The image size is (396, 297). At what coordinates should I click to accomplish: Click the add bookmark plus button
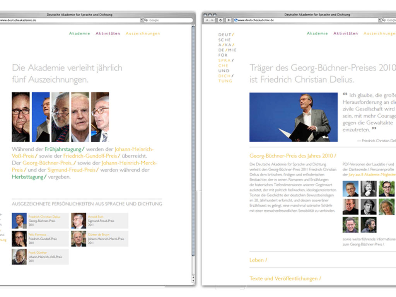(229, 20)
